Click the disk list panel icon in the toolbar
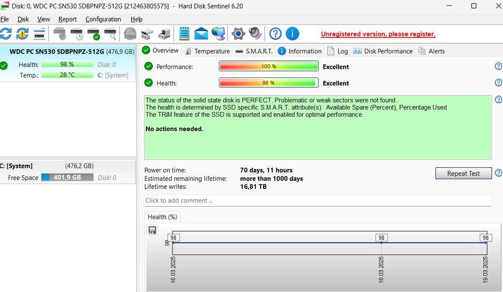Viewport: 503px width, 292px height. tap(39, 34)
